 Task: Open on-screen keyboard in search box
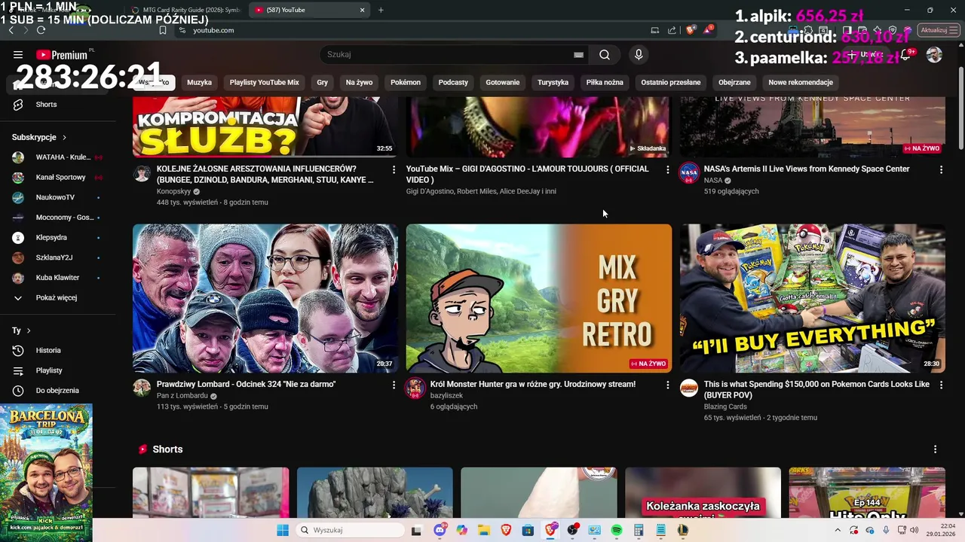pos(578,54)
